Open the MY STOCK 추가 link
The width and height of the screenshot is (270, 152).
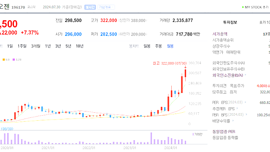click(256, 7)
